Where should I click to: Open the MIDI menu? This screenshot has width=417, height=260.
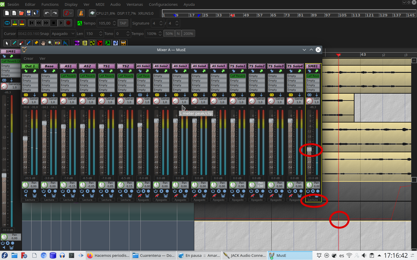coord(100,4)
